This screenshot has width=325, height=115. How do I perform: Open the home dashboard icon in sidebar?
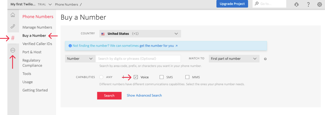click(x=13, y=15)
